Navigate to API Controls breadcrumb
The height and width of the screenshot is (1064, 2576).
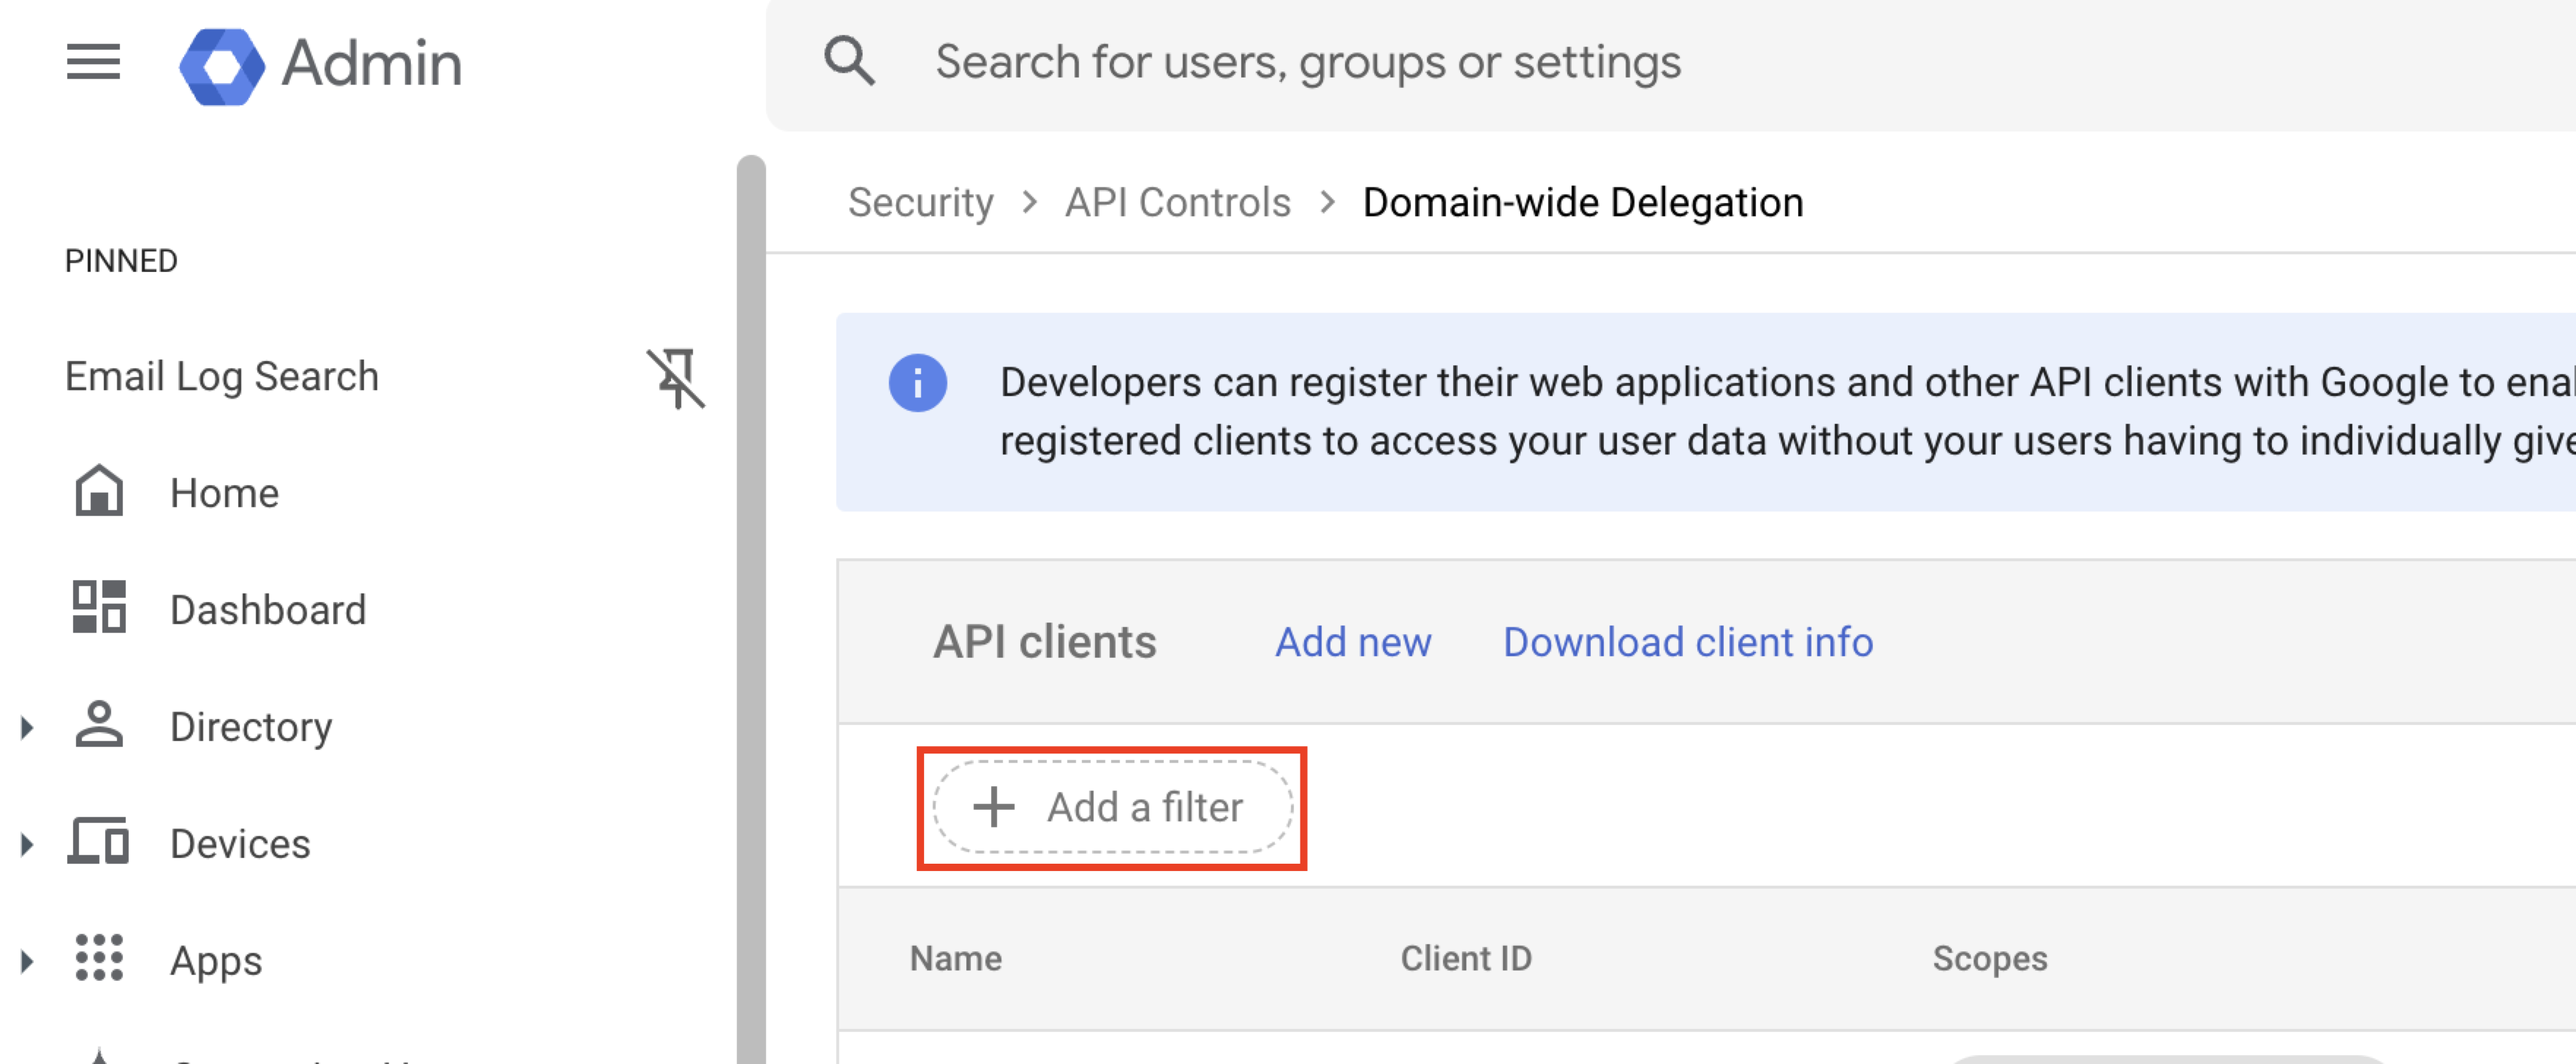[x=1177, y=203]
